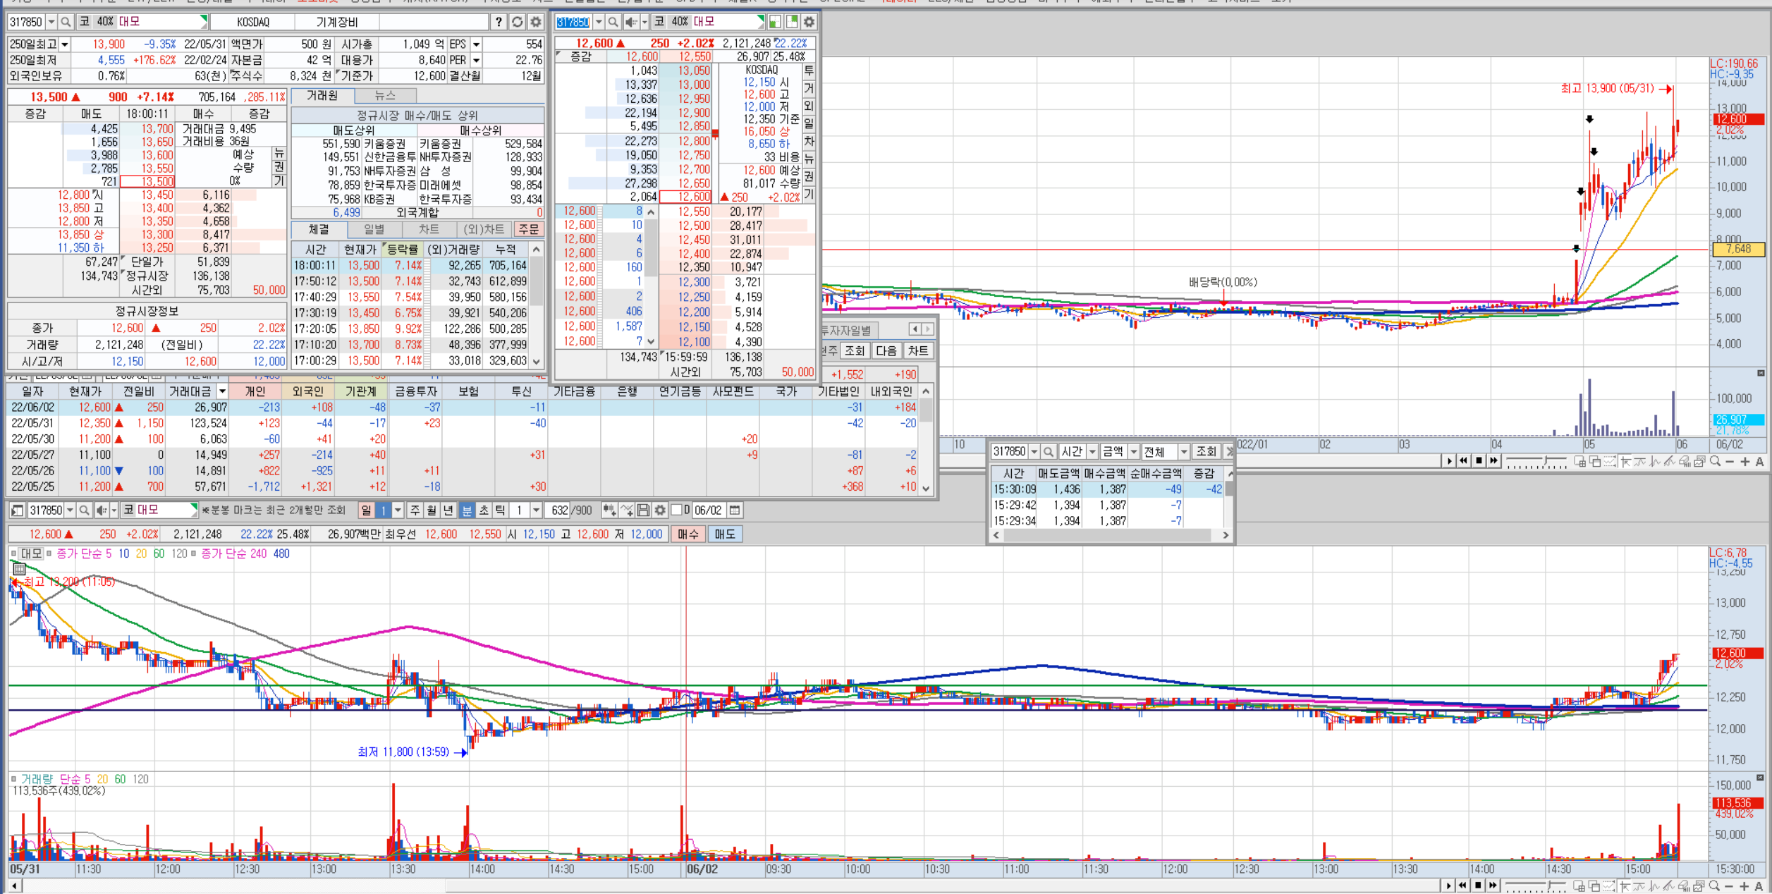This screenshot has height=894, width=1772.
Task: Click second green layout icon in order book header
Action: (791, 22)
